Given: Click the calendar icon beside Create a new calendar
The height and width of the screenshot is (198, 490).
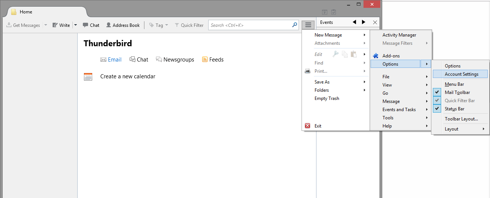Looking at the screenshot, I should click(x=88, y=76).
